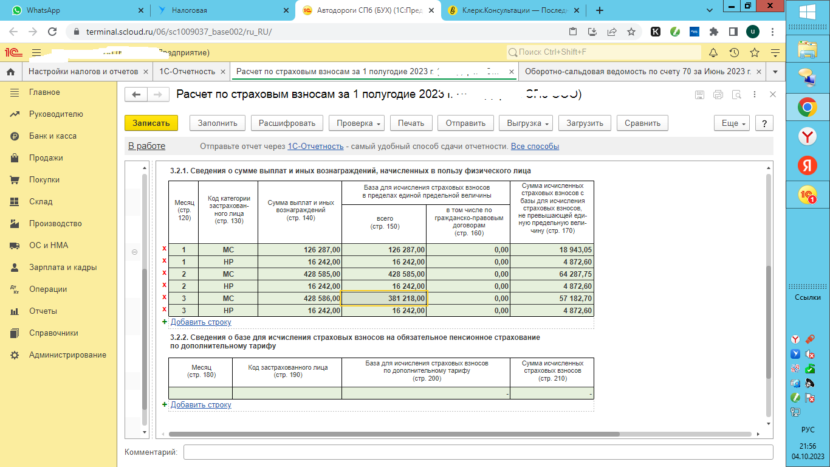Switch to WhatsApp browser tab
The width and height of the screenshot is (830, 467).
coord(76,10)
